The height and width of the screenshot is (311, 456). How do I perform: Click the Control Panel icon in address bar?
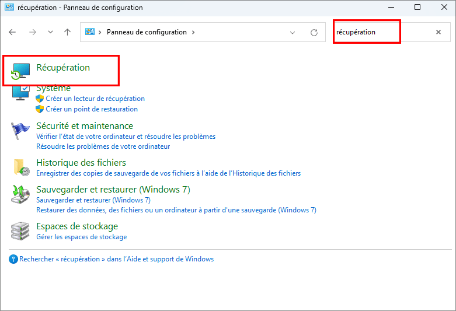[90, 32]
